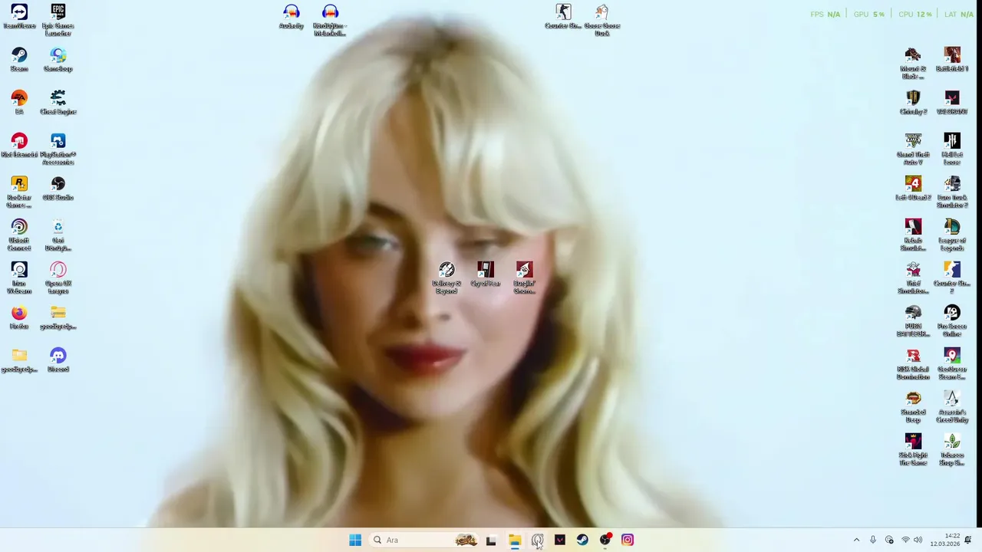
Task: Open the Burglin' Gnomes desktop shortcut
Action: (525, 278)
